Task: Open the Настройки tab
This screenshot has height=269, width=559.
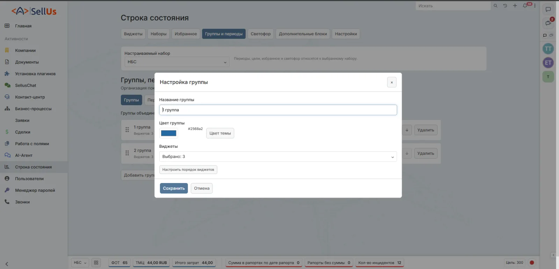Action: [346, 34]
